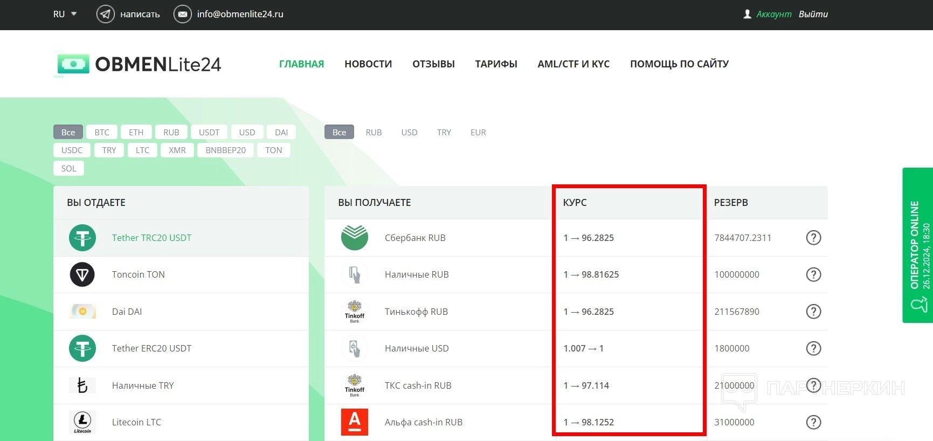Choose Litecoin LTC to give
Viewport: 933px width, 441px height.
point(181,422)
